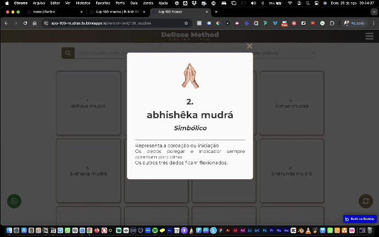Click the 'Os outros três dedos ficam flexionados' line
379x237 pixels.
[181, 163]
